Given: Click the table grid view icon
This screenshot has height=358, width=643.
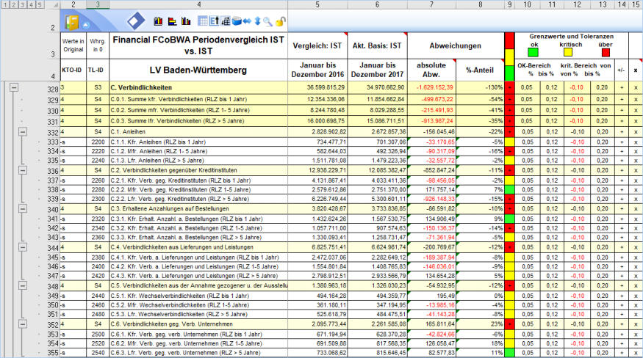Looking at the screenshot, I should click(204, 21).
